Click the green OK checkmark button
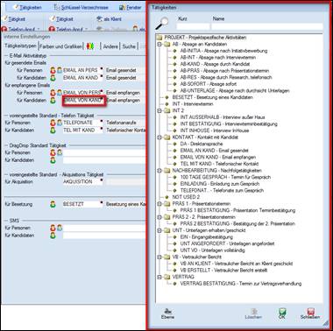Viewport: 333px width, 331px height. 282,313
